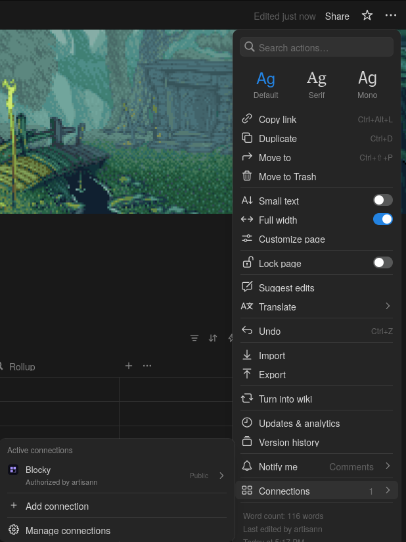
Task: Click Edited just now text
Action: (x=284, y=16)
